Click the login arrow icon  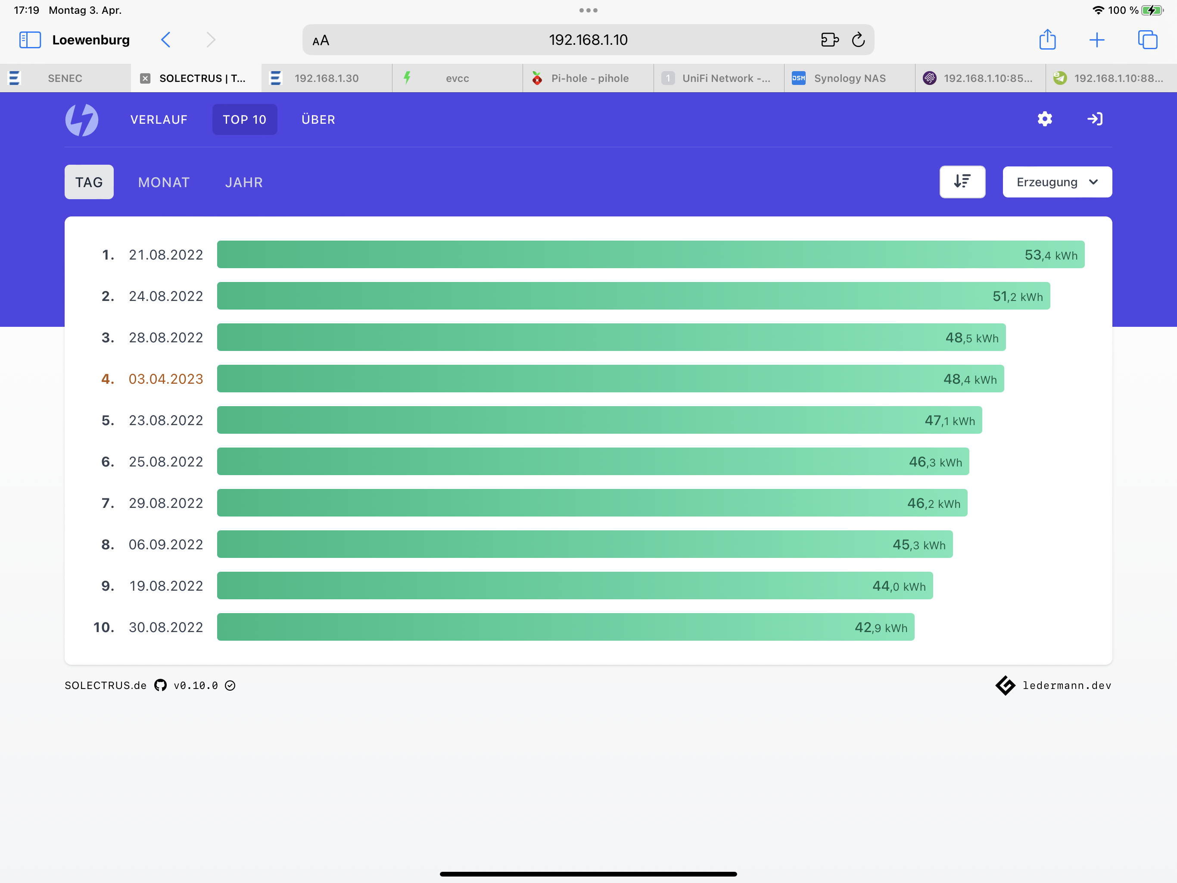tap(1095, 119)
